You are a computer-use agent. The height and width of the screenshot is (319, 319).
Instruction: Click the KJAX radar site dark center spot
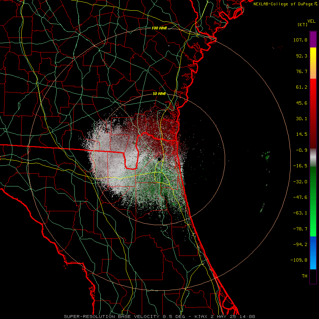click(159, 159)
